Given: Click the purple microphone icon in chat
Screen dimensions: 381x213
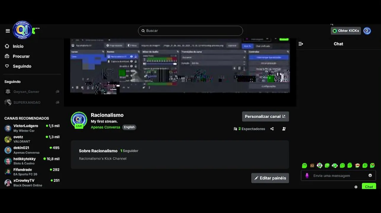Looking at the screenshot, I should coord(307,175).
